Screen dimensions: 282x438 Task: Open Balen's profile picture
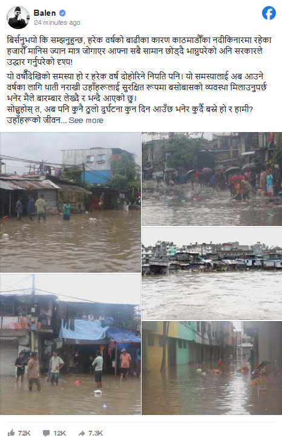[18, 18]
